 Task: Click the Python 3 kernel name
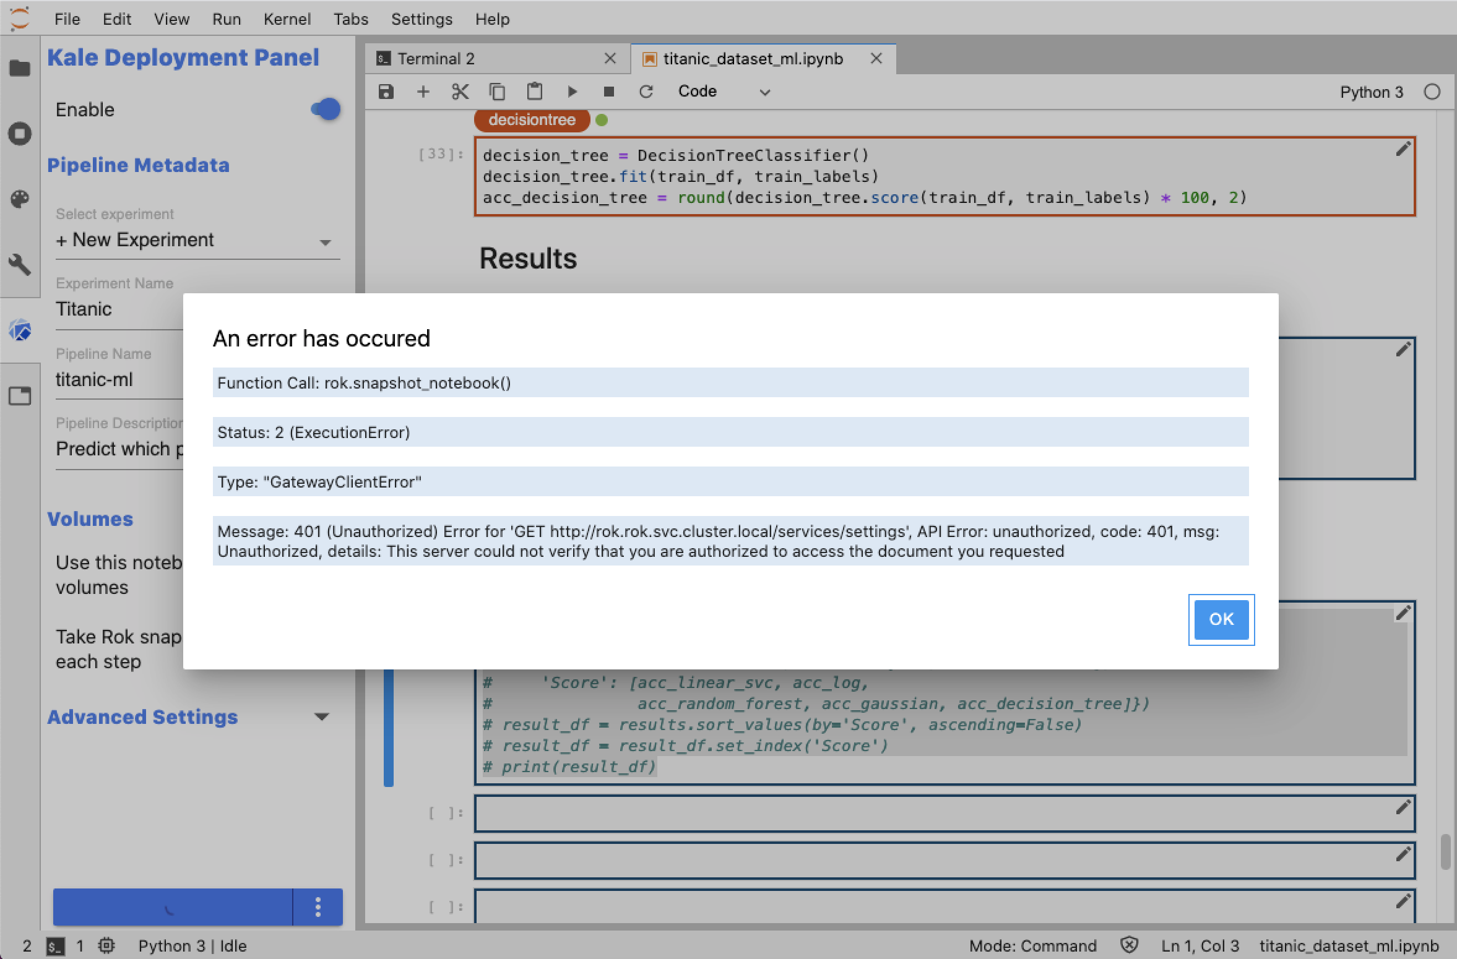pos(1372,92)
